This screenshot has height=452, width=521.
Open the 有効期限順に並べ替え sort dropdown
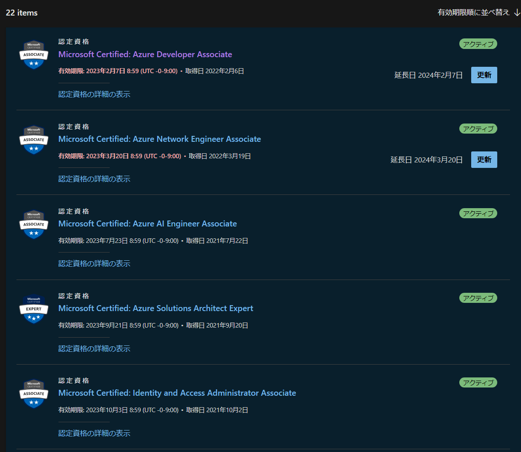(x=473, y=12)
